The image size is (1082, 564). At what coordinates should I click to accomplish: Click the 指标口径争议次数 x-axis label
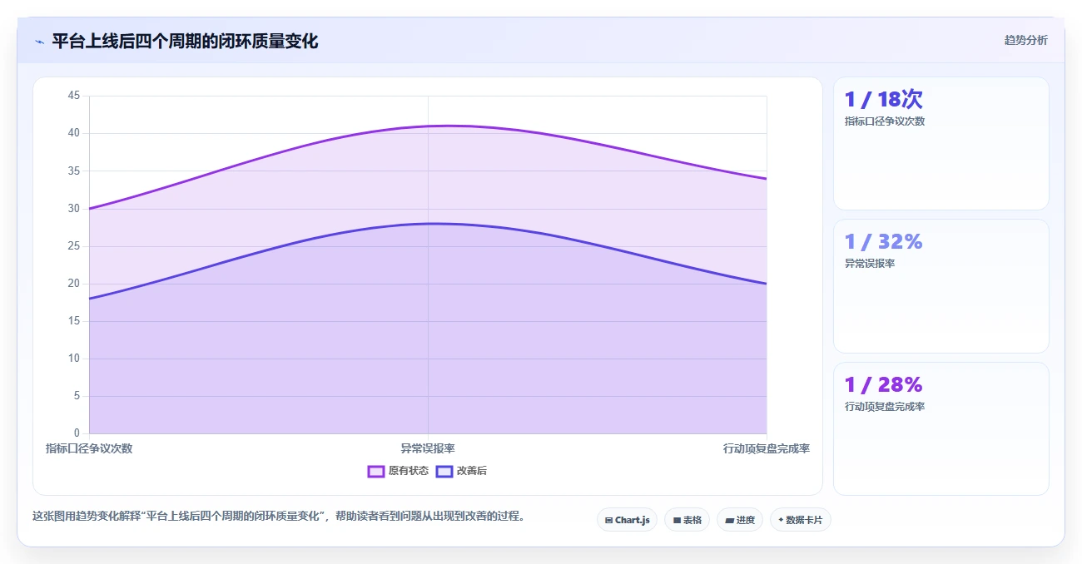click(x=89, y=448)
